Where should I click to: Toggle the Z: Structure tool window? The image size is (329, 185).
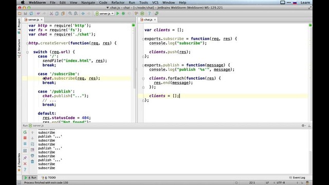pyautogui.click(x=19, y=48)
